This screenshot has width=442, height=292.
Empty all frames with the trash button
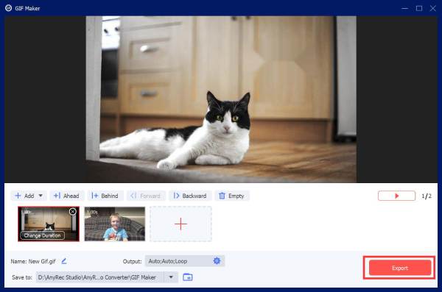(x=232, y=196)
